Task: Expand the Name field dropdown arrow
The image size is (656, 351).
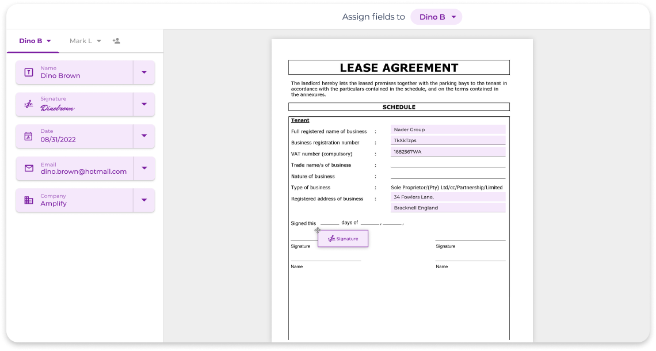Action: (x=144, y=73)
